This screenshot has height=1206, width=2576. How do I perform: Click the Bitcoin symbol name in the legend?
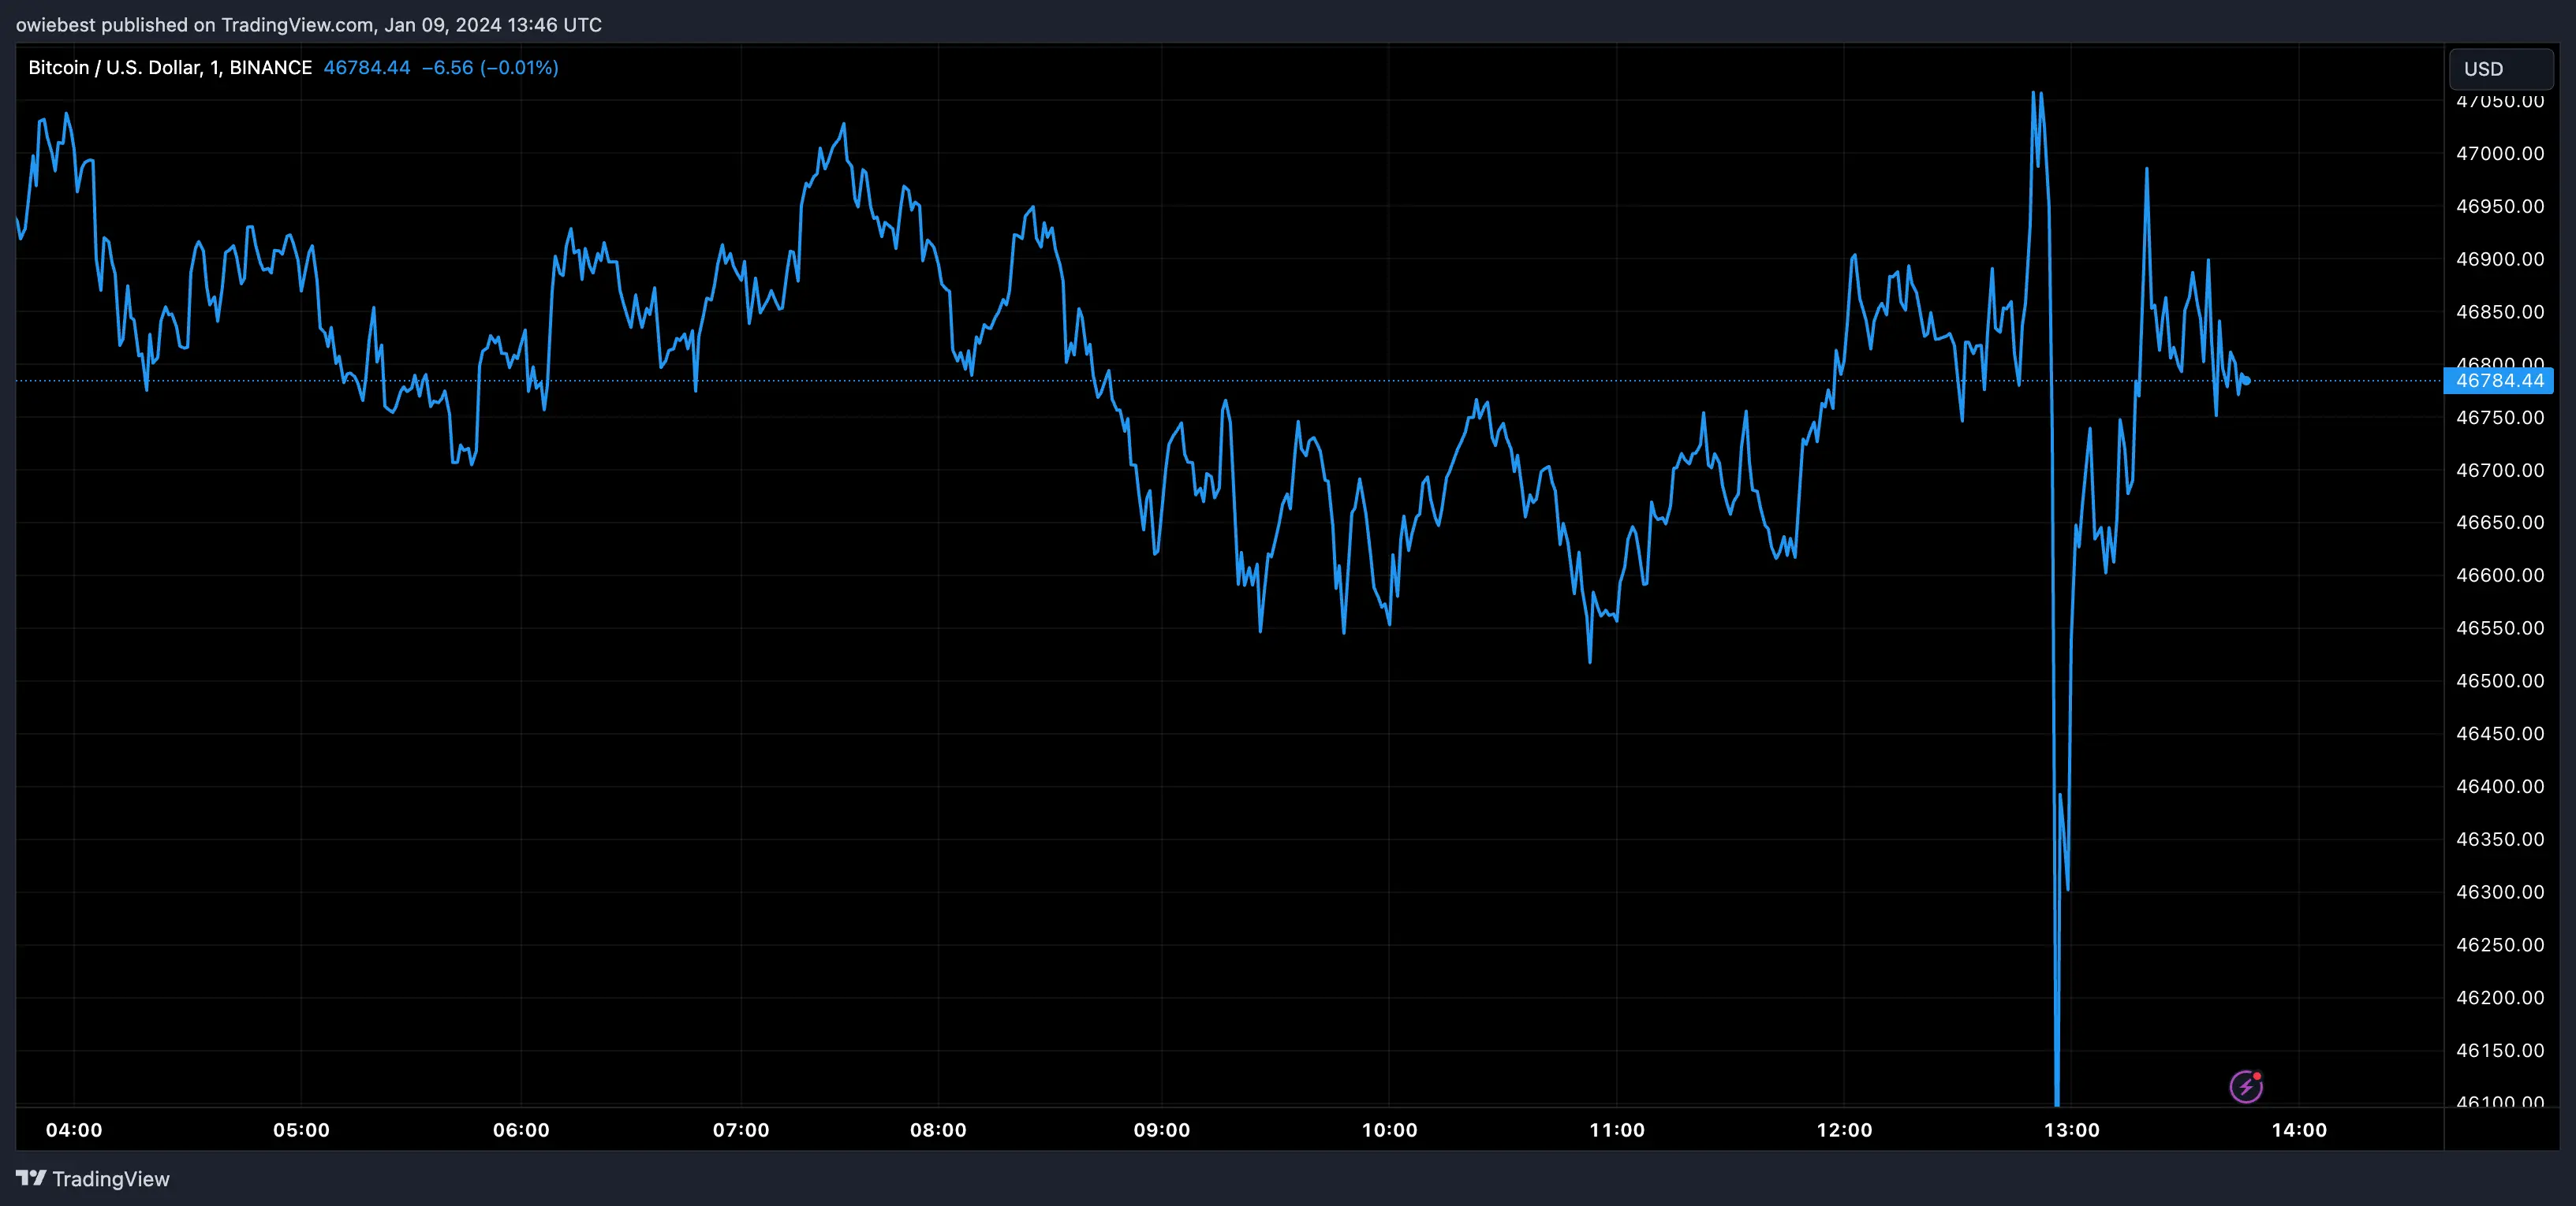56,67
